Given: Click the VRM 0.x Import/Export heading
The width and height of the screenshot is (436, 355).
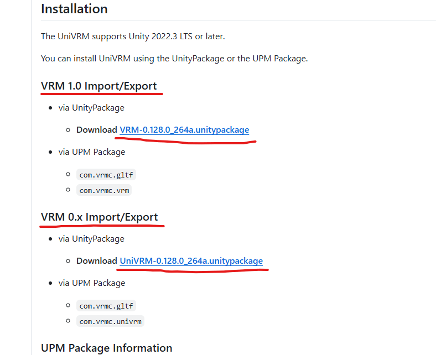Looking at the screenshot, I should [x=100, y=217].
